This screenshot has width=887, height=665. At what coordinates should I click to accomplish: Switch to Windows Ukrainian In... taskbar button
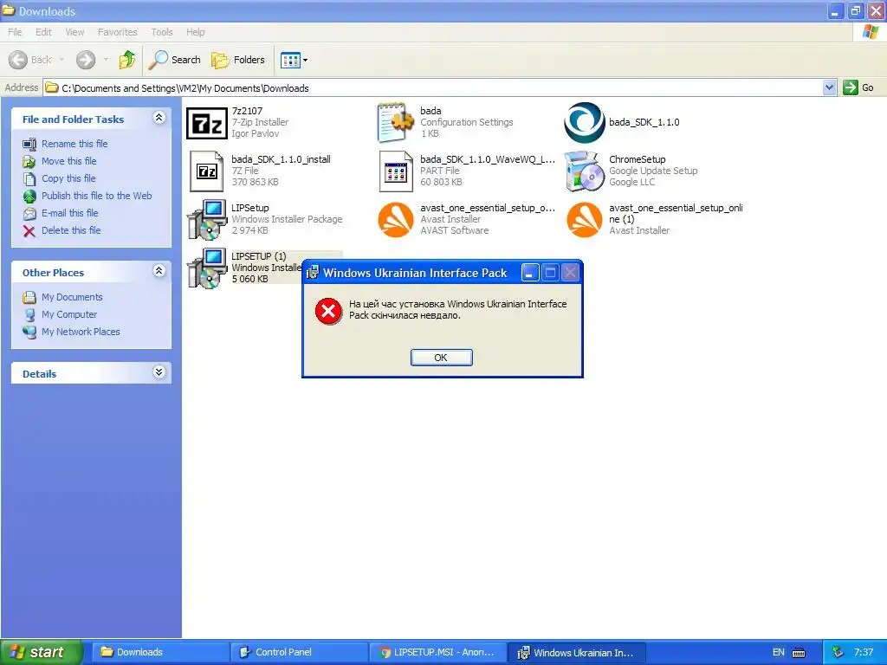pyautogui.click(x=576, y=652)
